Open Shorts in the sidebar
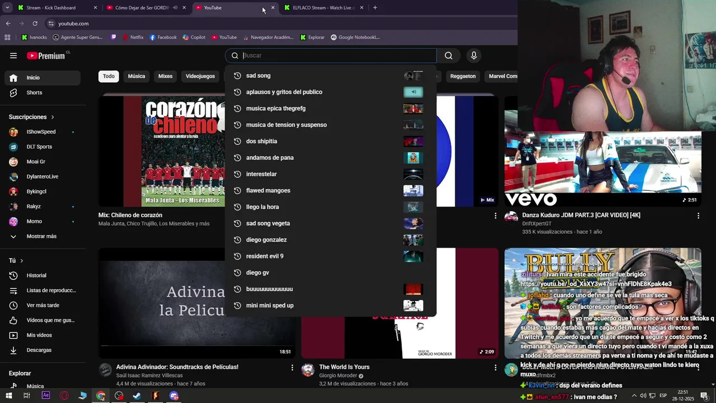The image size is (716, 403). 43,92
